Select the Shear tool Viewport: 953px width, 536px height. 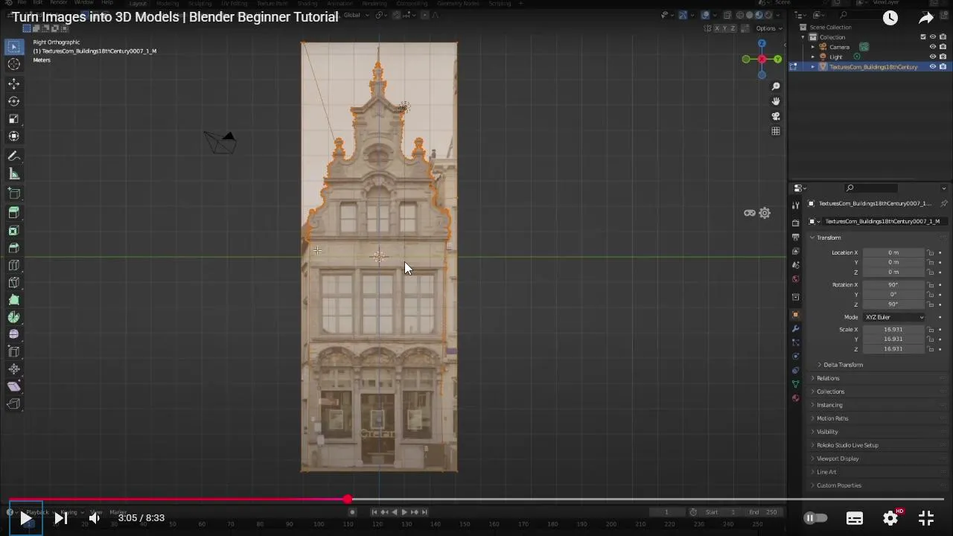tap(13, 386)
